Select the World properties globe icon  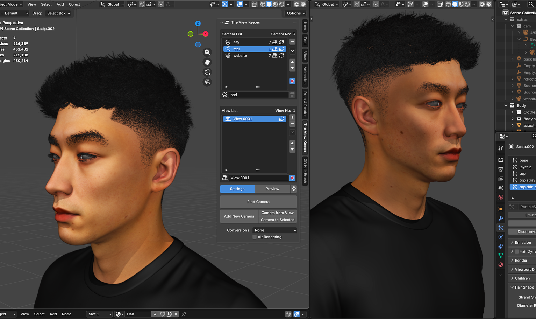(x=500, y=197)
